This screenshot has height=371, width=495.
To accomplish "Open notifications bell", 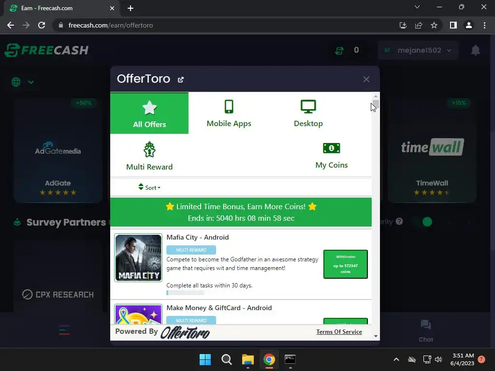I will click(x=476, y=50).
